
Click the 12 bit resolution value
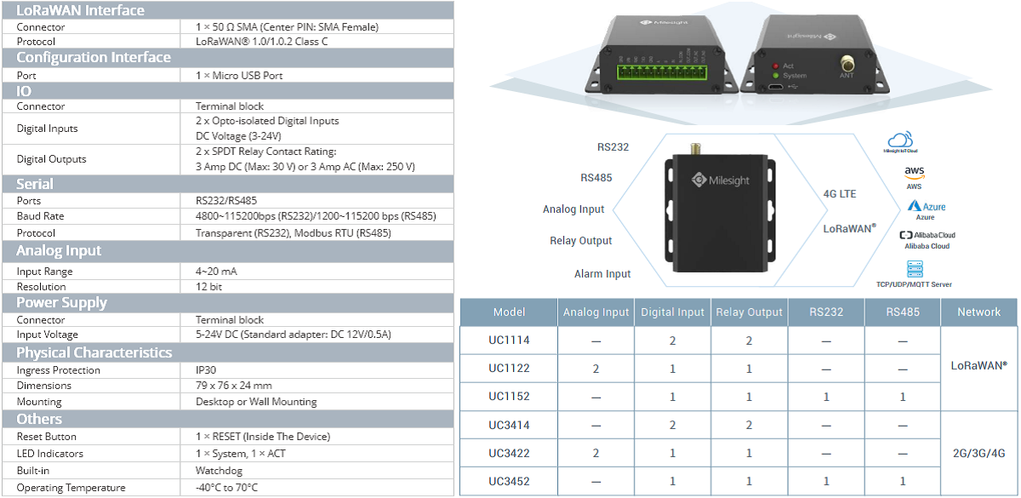(x=208, y=287)
